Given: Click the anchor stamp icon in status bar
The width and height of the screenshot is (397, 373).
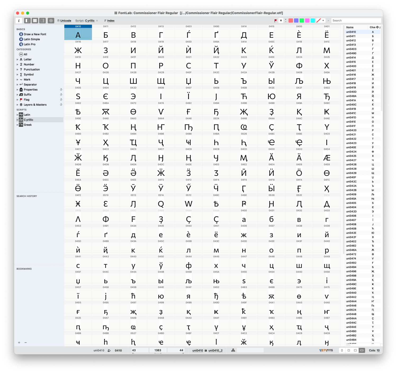Looking at the screenshot, I should coord(233,350).
